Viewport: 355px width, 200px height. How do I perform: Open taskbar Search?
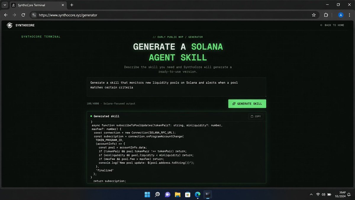(157, 194)
